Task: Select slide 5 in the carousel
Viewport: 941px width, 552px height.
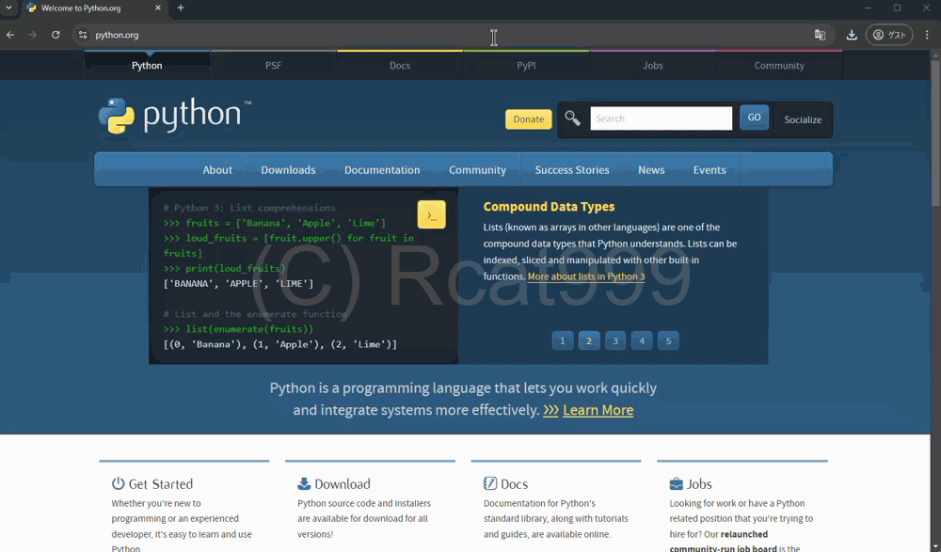Action: click(668, 340)
